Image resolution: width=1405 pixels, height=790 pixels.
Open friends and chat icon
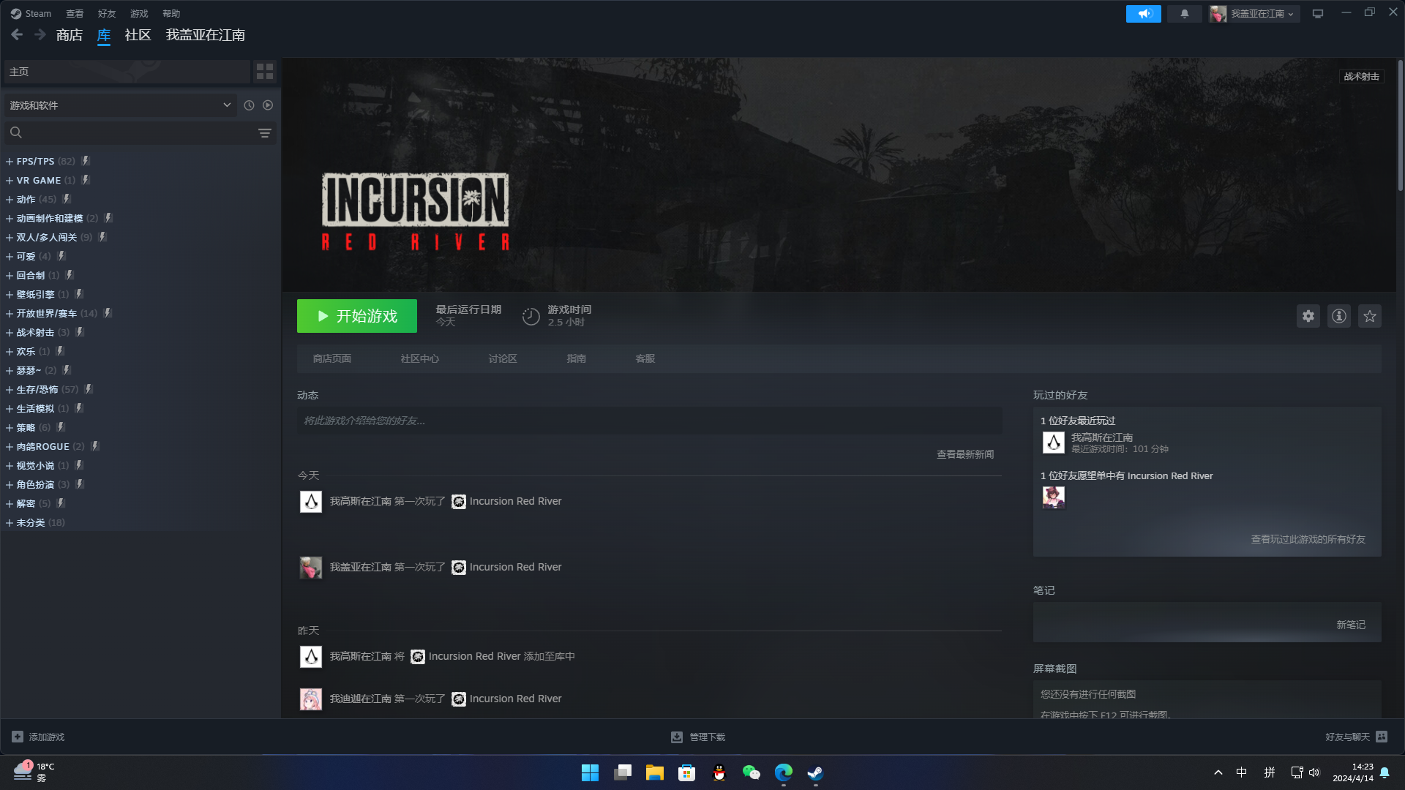1382,737
